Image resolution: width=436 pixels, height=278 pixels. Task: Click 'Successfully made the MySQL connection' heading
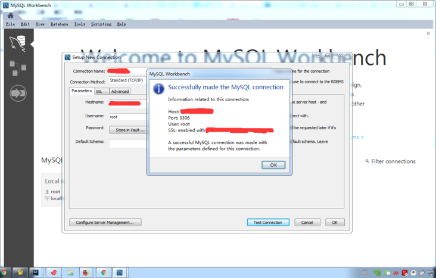point(226,88)
